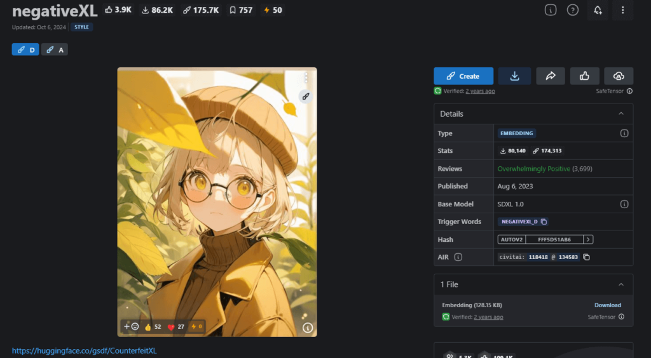
Task: Open image info icon at bottom right
Action: point(308,328)
